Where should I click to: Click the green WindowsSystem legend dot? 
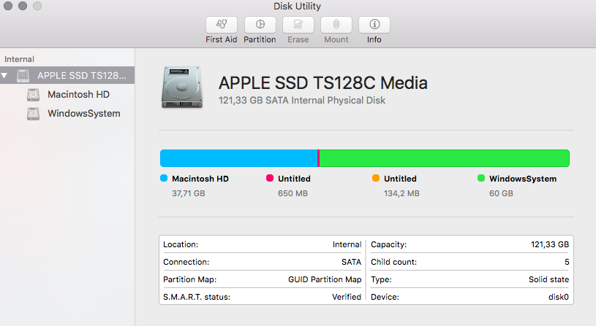pos(481,178)
